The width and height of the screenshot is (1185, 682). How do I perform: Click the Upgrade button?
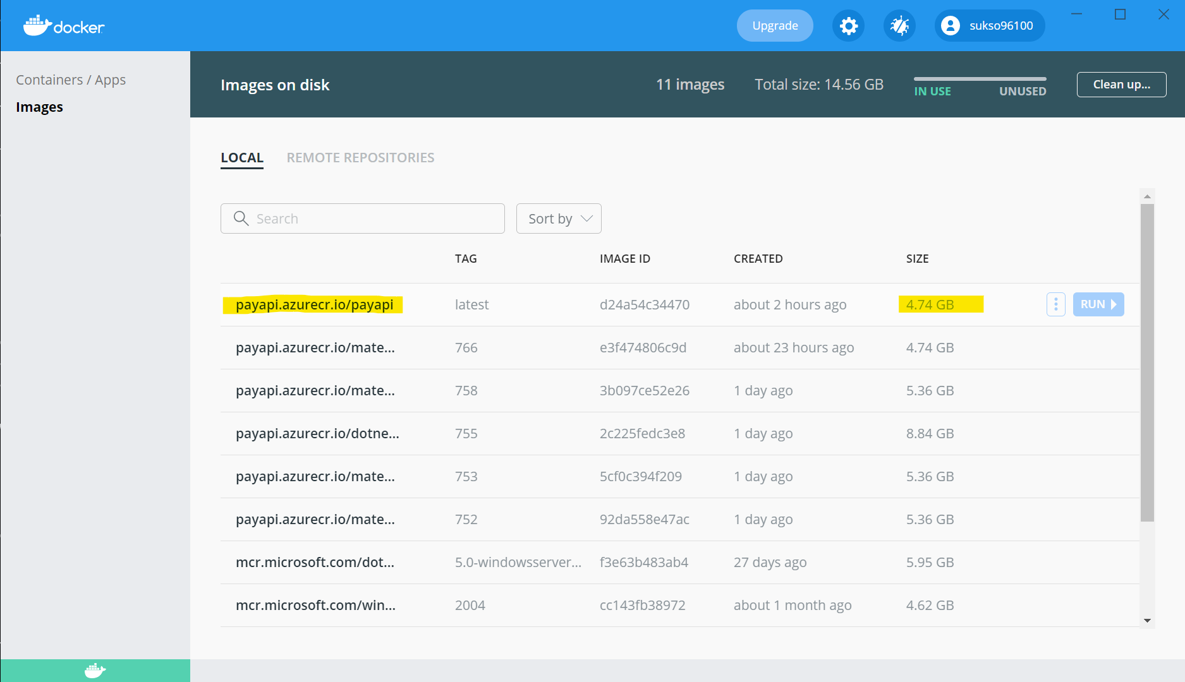tap(775, 26)
